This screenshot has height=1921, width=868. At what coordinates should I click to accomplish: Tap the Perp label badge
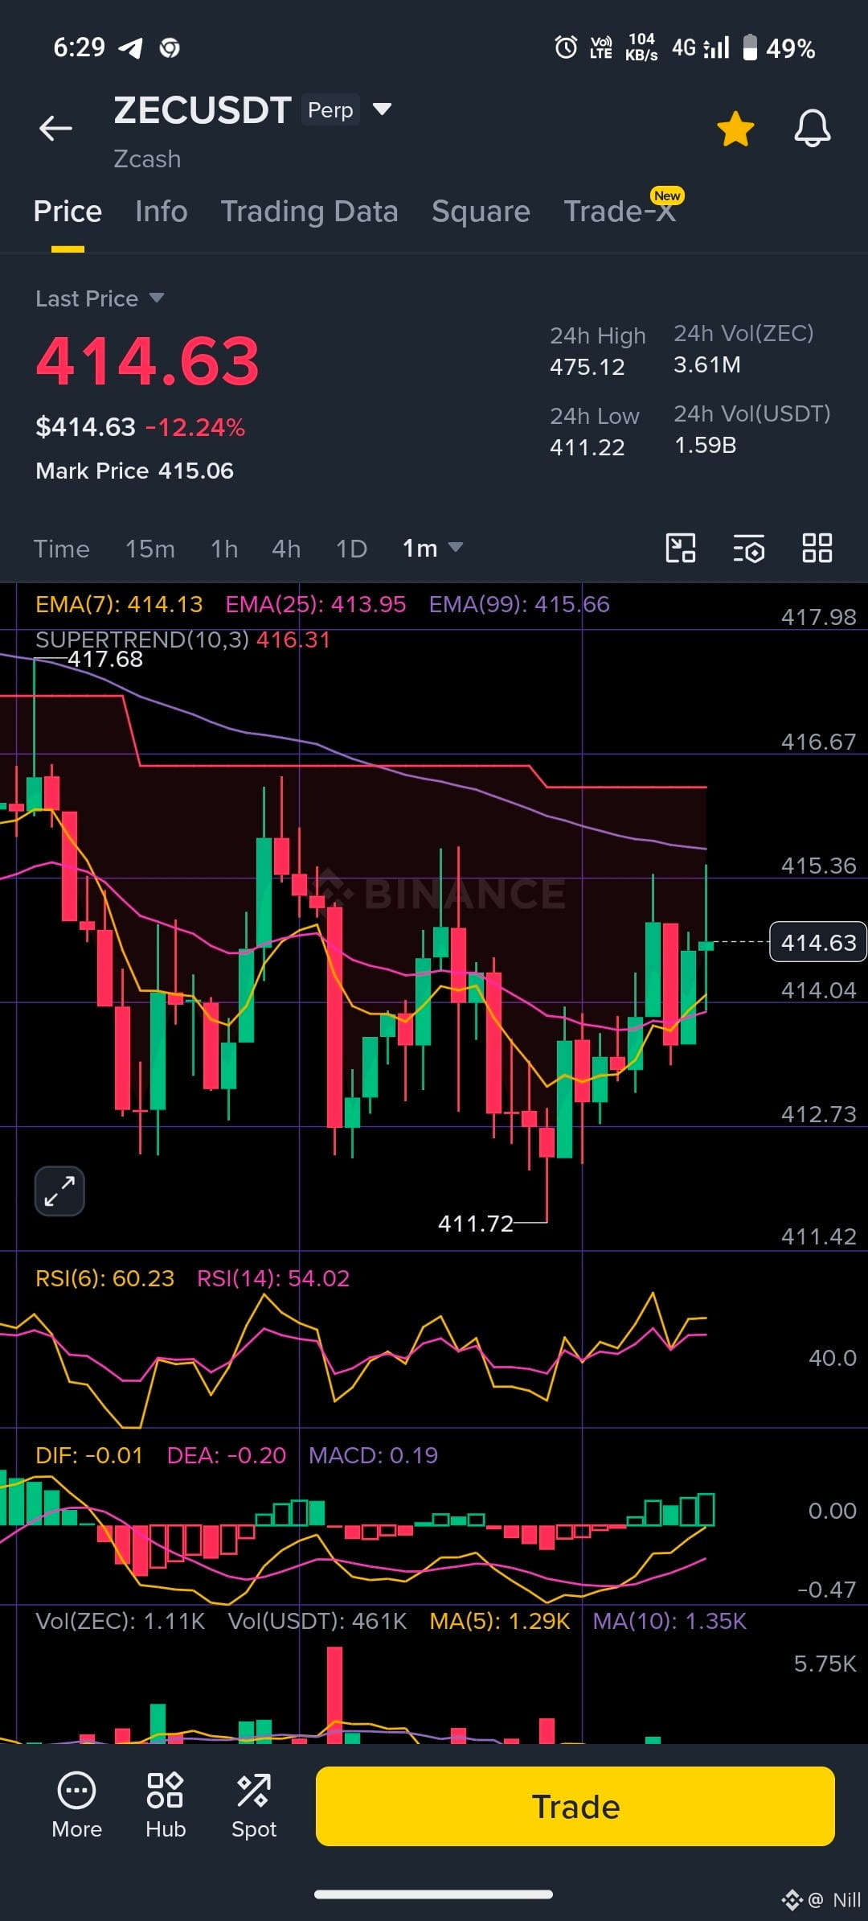click(x=330, y=109)
